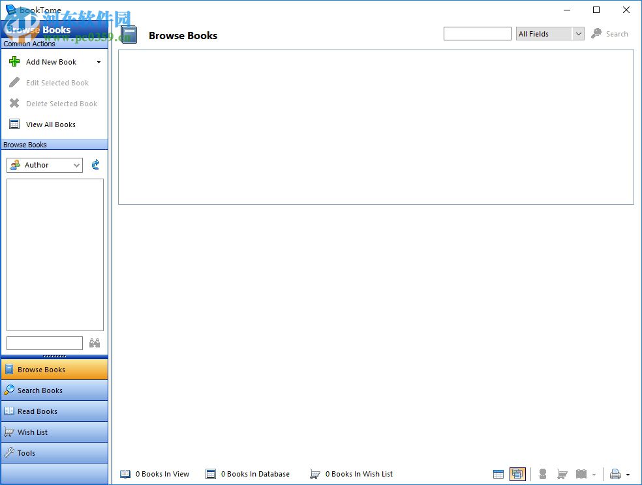Click the View All Books label
642x485 pixels.
click(51, 125)
